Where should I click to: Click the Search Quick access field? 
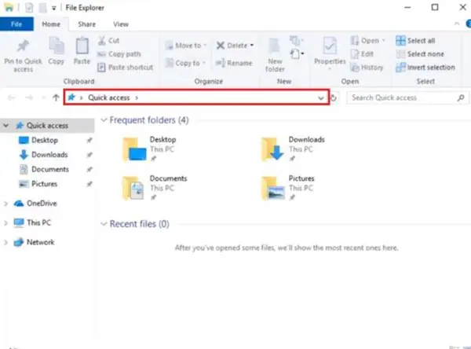407,97
